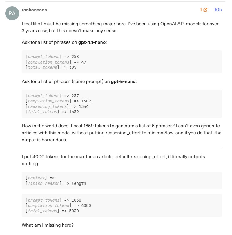This screenshot has height=235, width=232.
Task: Select the empty content field in code block
Action: tap(36, 178)
